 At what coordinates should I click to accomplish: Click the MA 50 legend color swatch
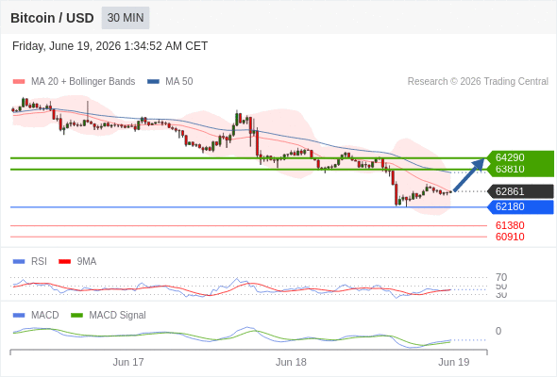pyautogui.click(x=153, y=82)
